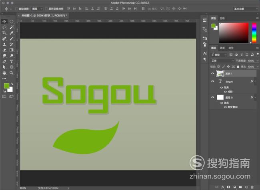Open the Auto-Select 图层 dropdown

click(x=37, y=9)
